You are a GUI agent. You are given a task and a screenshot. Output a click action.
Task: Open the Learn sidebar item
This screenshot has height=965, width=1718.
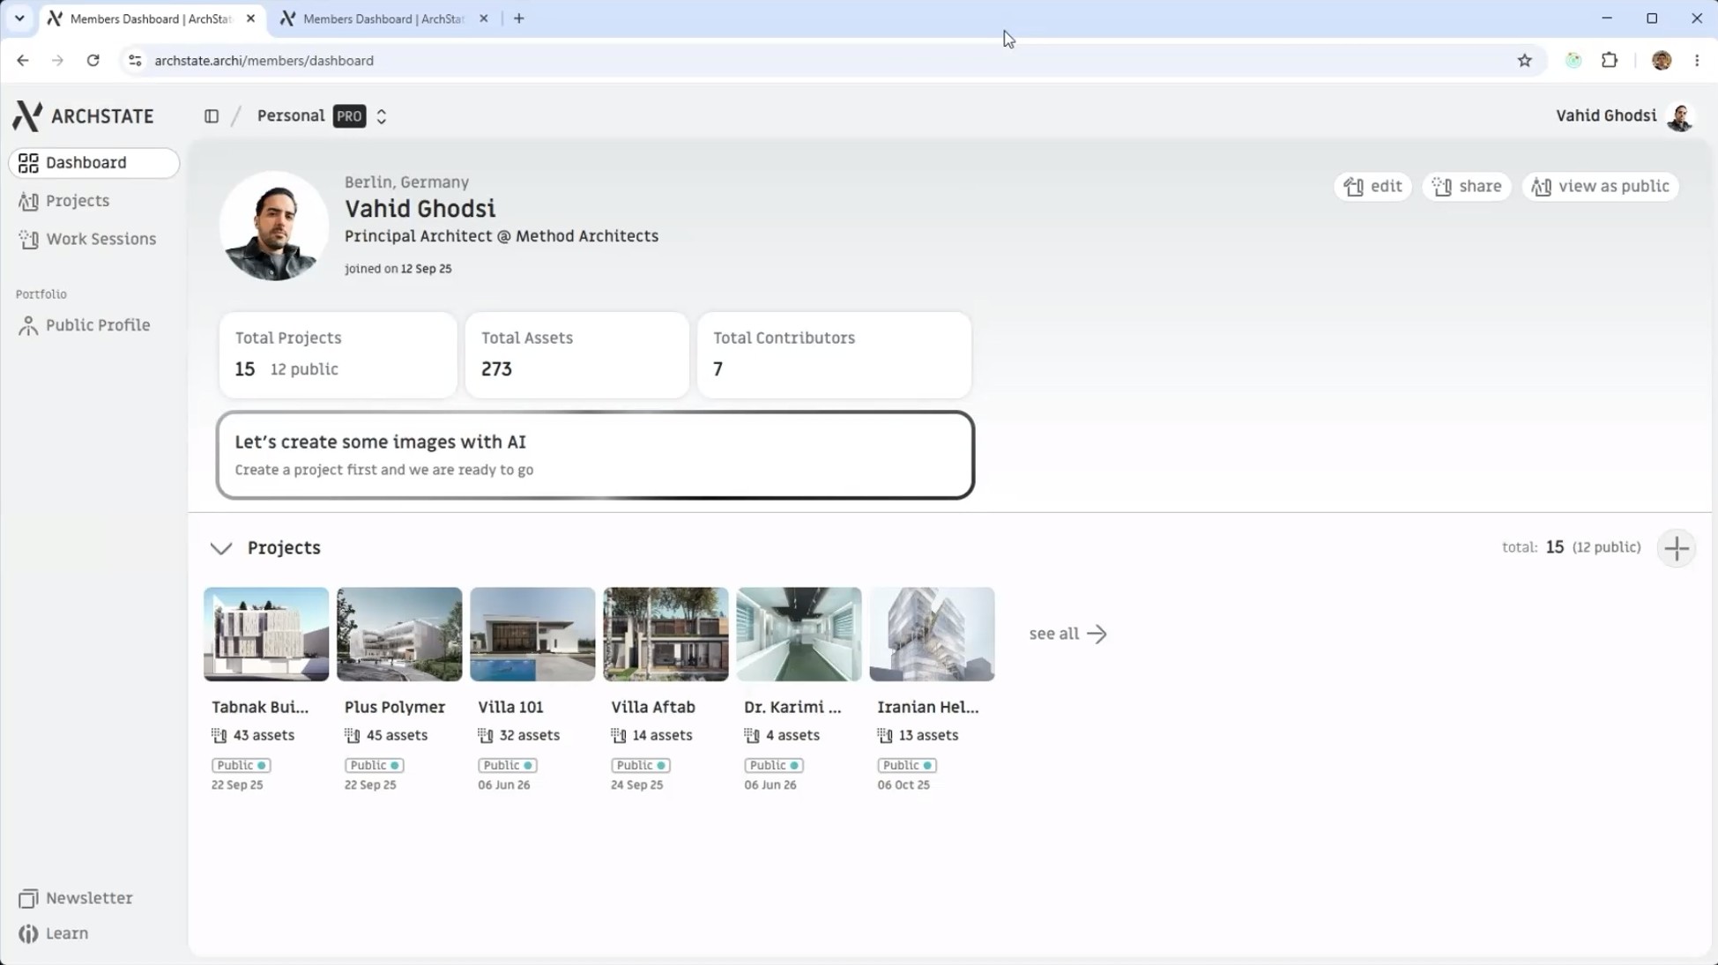coord(54,933)
